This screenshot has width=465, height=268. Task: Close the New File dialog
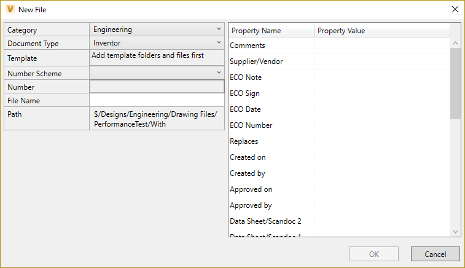[455, 9]
